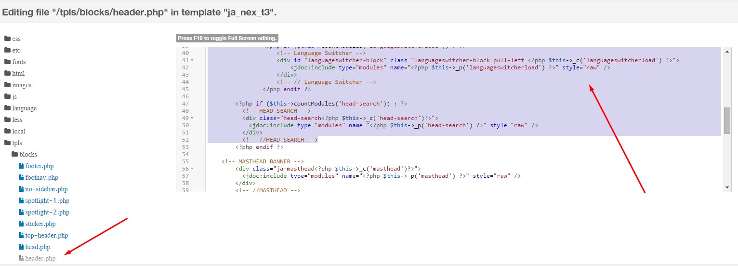The height and width of the screenshot is (266, 738).
Task: Click the less folder icon
Action: point(7,120)
